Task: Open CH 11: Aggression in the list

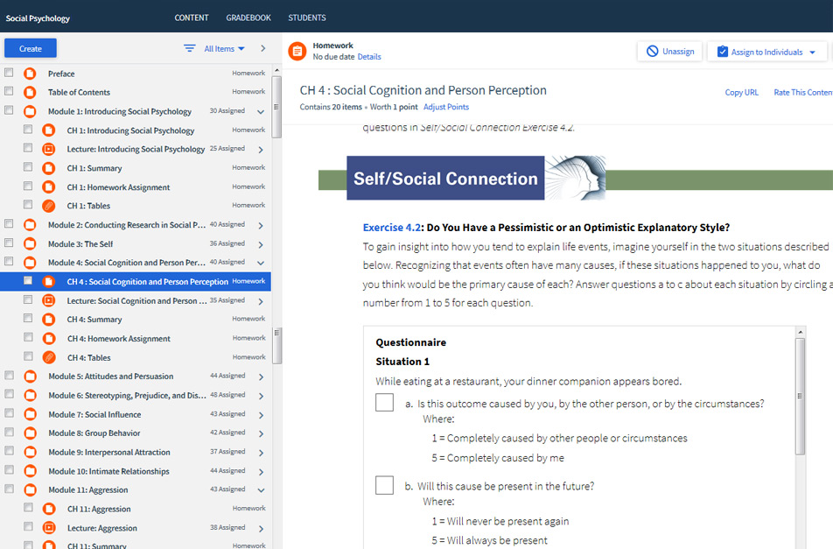Action: pos(99,509)
